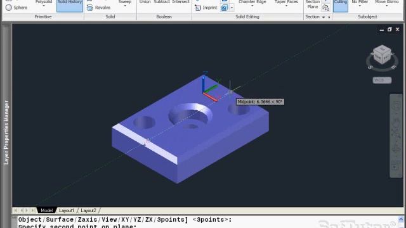Click the Intersect button
The height and width of the screenshot is (228, 406).
(181, 2)
